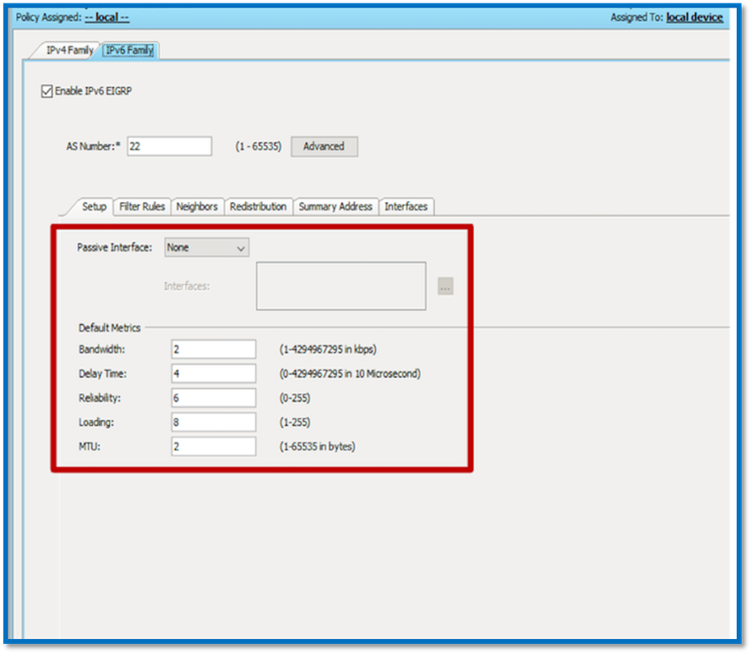752x655 pixels.
Task: Click the '(0-4294967295 in 10 Microsecond)' hint
Action: (350, 374)
